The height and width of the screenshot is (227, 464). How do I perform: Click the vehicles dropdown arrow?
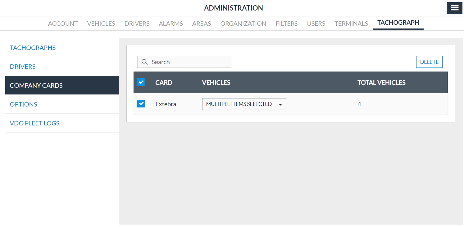pyautogui.click(x=280, y=105)
